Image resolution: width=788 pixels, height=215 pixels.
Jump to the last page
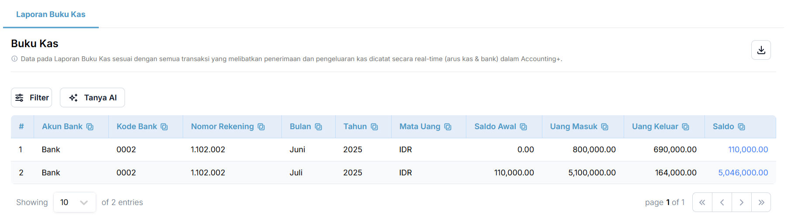pos(761,202)
